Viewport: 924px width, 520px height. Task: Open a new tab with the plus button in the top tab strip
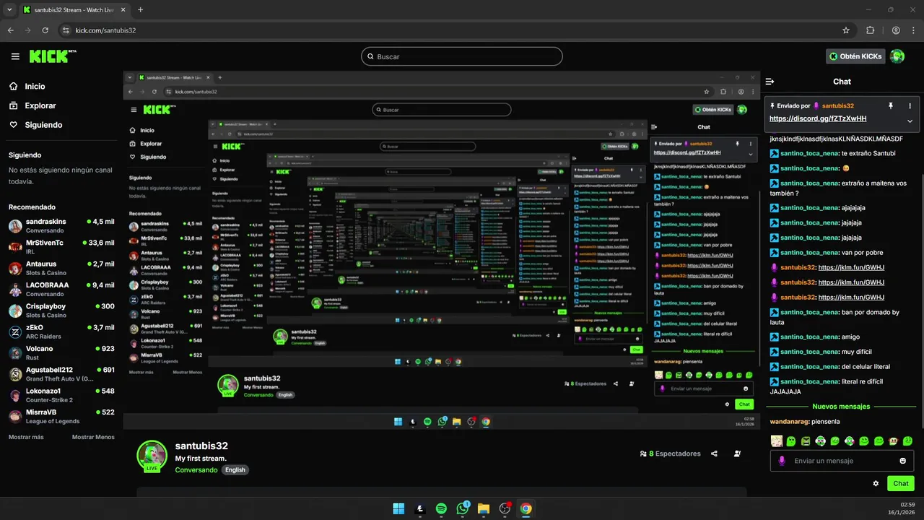click(140, 10)
